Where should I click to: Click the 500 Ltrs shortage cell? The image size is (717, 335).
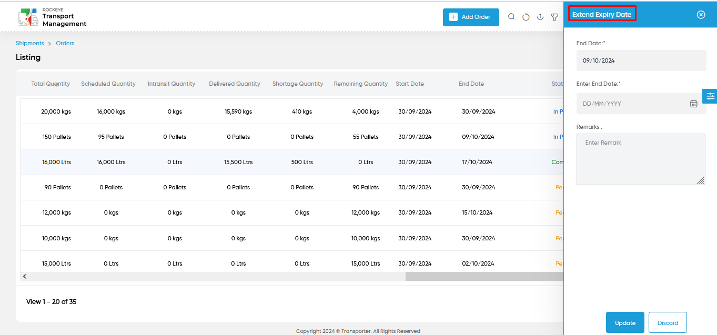point(302,162)
